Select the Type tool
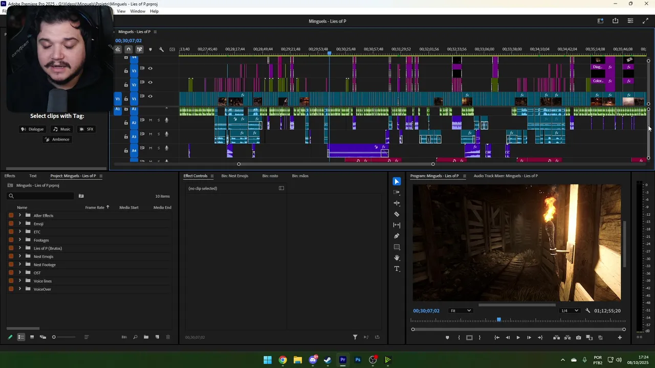Image resolution: width=655 pixels, height=368 pixels. (x=397, y=269)
